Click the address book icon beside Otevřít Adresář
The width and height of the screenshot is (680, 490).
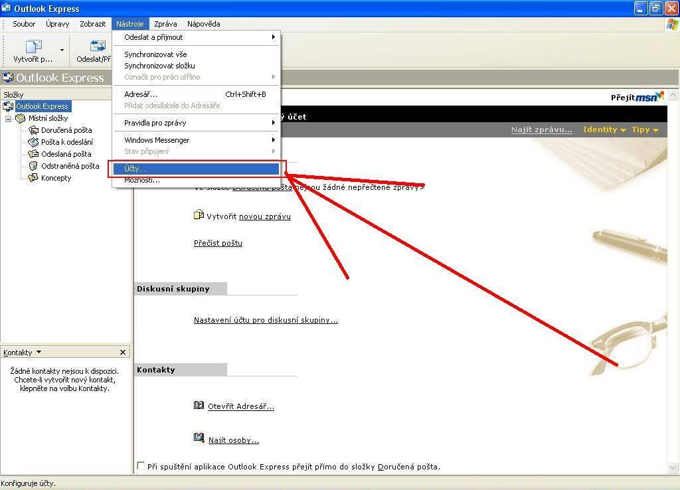199,405
